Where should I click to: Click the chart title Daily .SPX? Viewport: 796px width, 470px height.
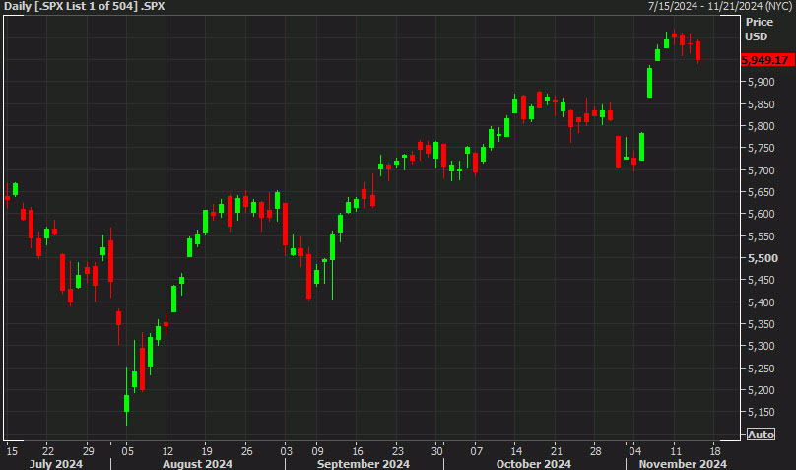[x=85, y=7]
